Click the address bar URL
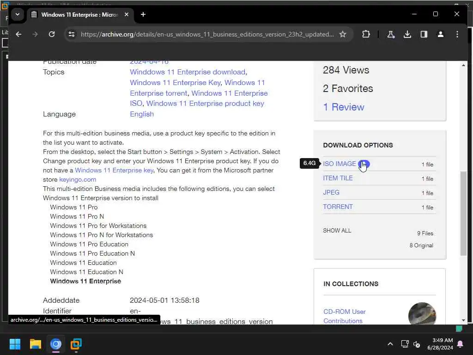 click(x=207, y=34)
